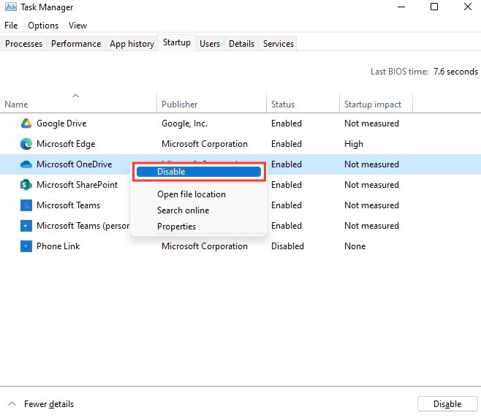
Task: Sort by the Publisher column header
Action: pyautogui.click(x=211, y=104)
